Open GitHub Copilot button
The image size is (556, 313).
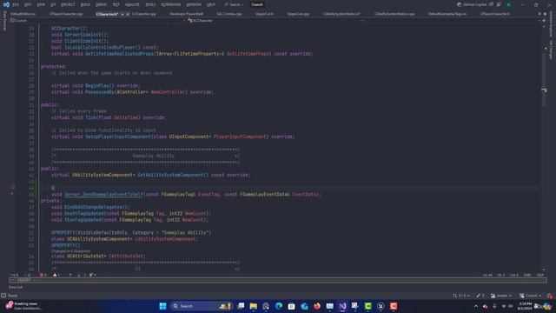pyautogui.click(x=472, y=4)
